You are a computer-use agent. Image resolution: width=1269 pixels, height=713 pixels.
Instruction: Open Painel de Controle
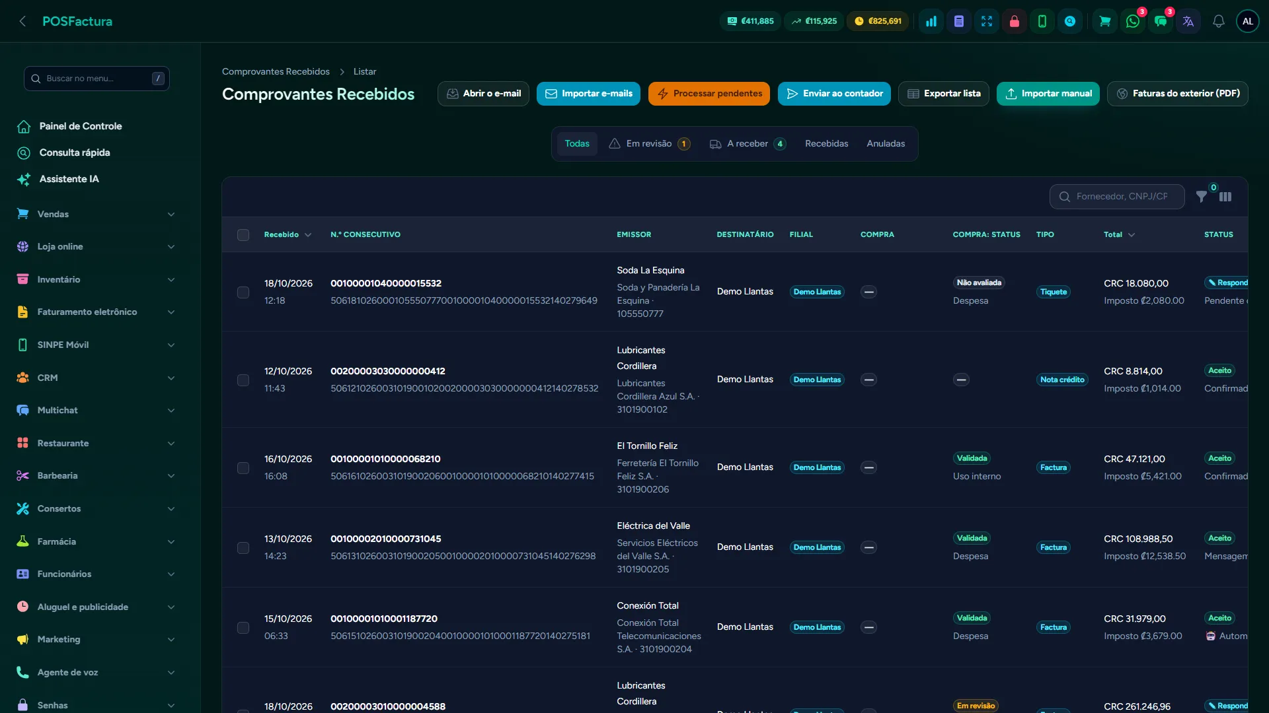[81, 126]
